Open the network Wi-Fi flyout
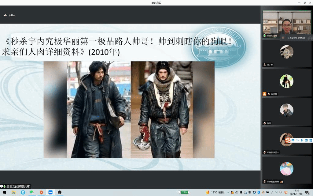Screen dimensions: 313x196 coord(272,192)
